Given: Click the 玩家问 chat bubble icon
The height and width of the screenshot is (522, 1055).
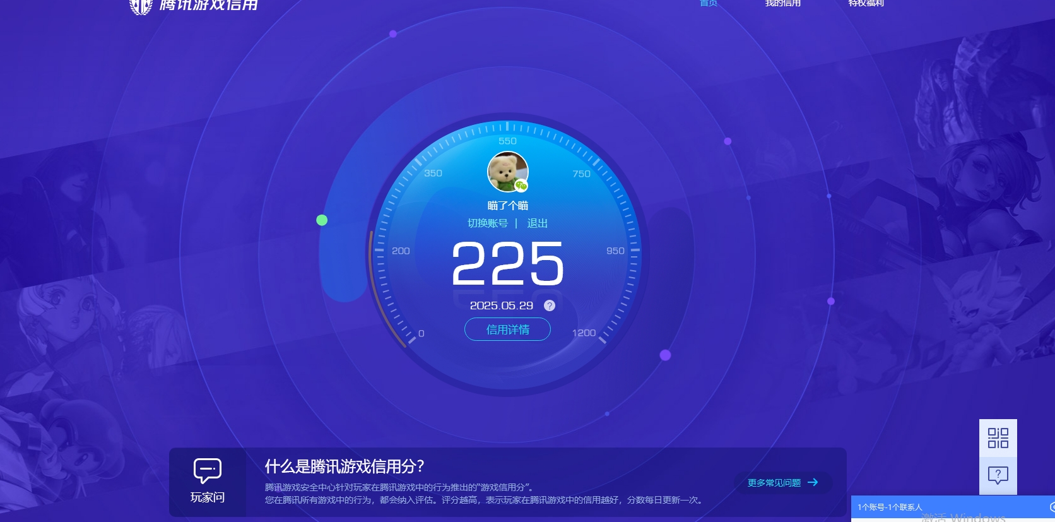Looking at the screenshot, I should (x=208, y=471).
